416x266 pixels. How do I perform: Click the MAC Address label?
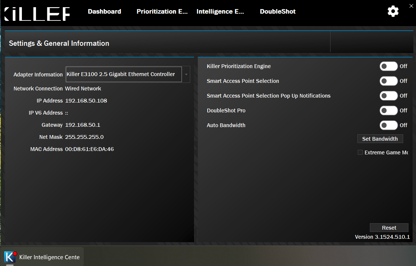[47, 149]
